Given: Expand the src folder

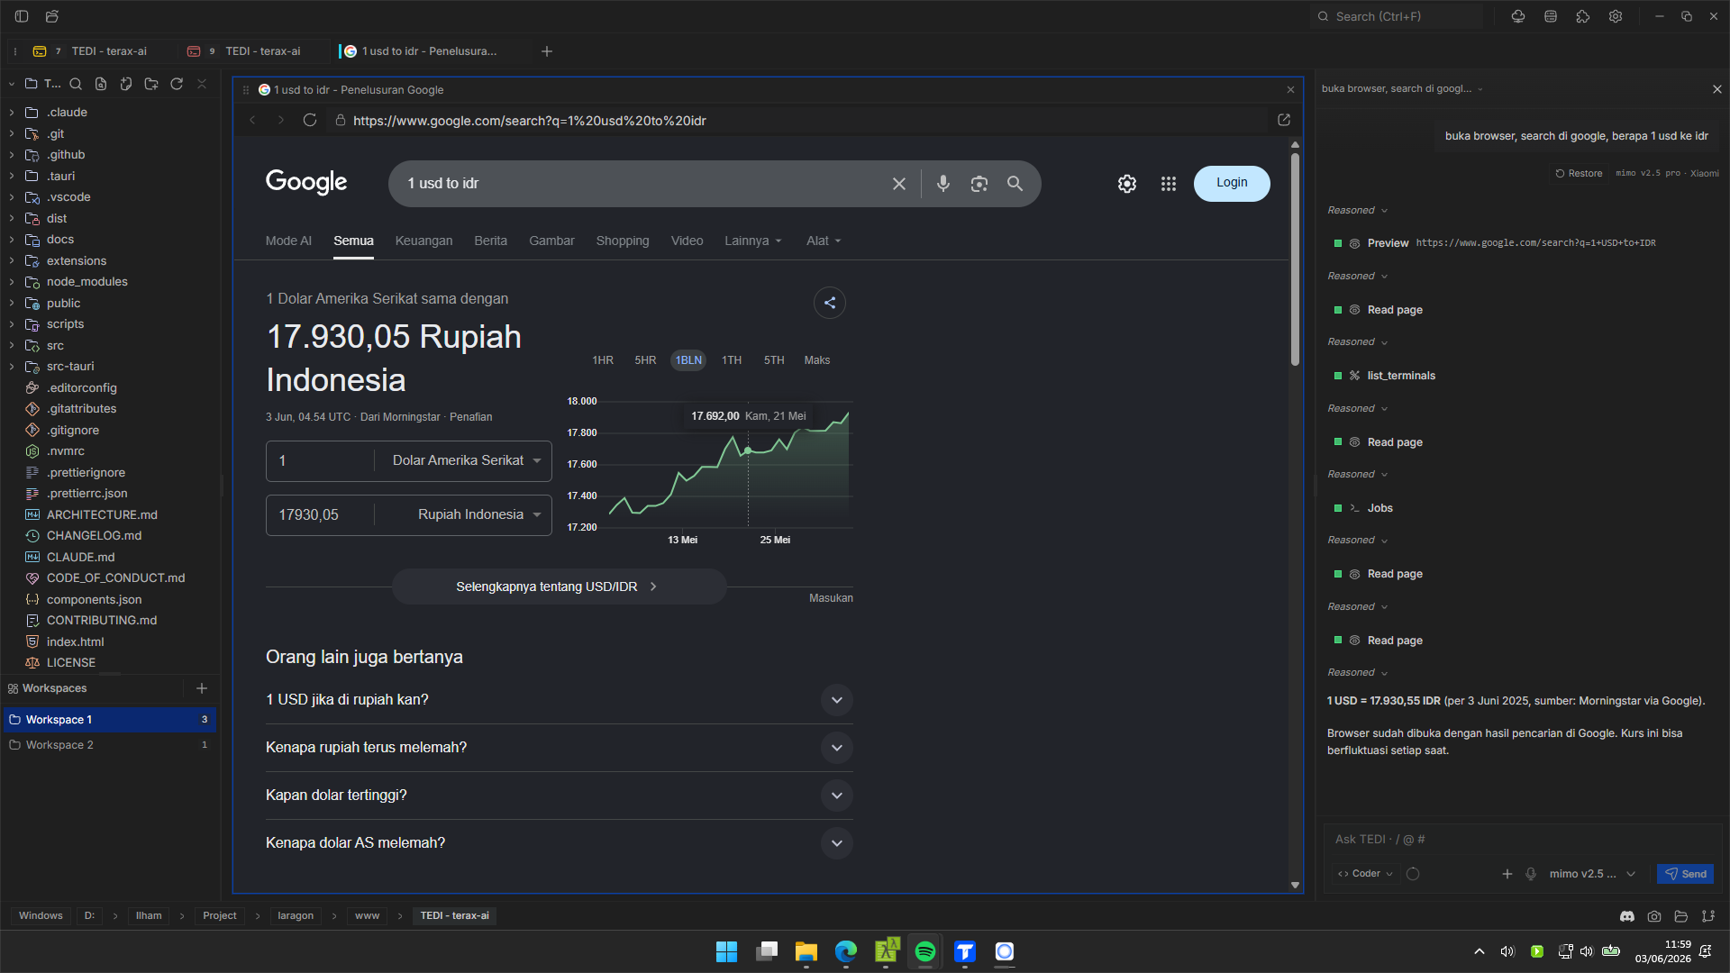Looking at the screenshot, I should 12,346.
